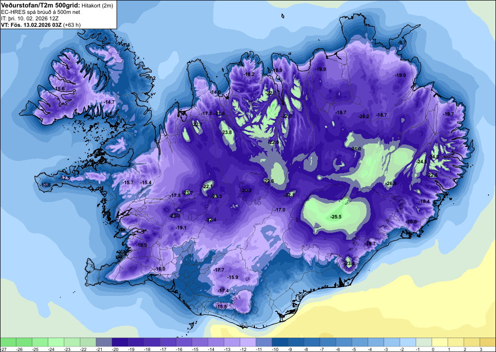
Task: Select the -14.0 temperature value
Action: pos(216,92)
